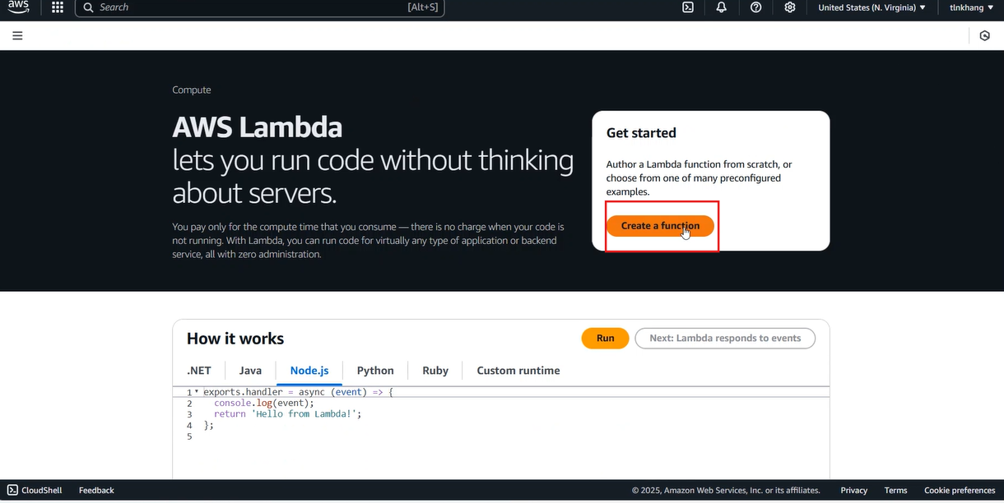Viewport: 1004px width, 503px height.
Task: Open Feedback in the footer
Action: pos(96,491)
